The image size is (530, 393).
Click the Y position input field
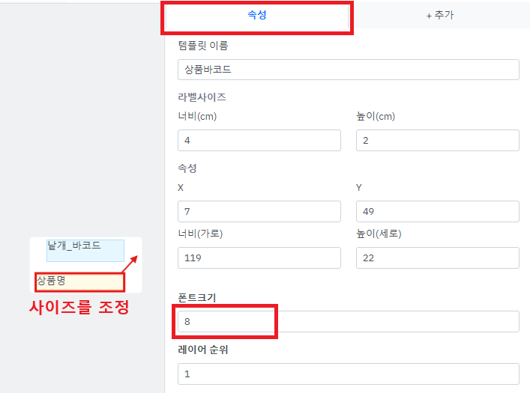(x=437, y=211)
